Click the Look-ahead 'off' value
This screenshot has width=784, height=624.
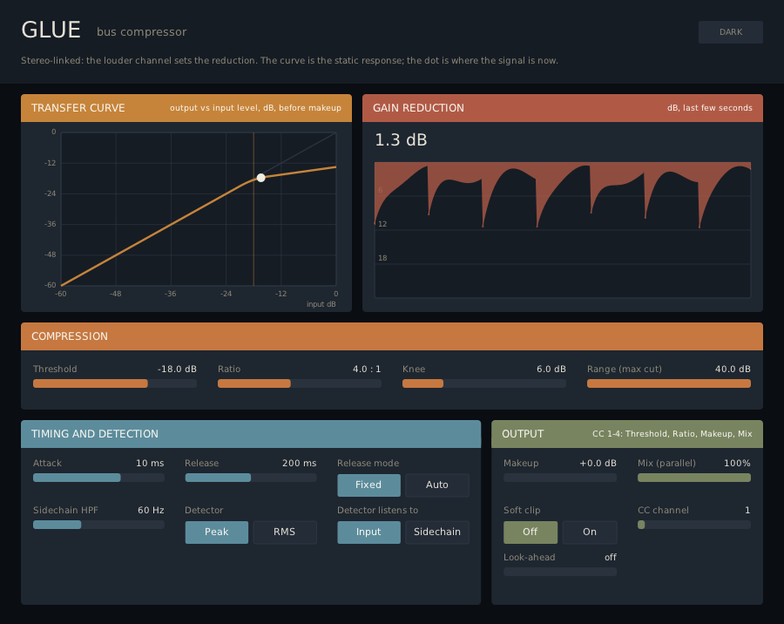pyautogui.click(x=611, y=557)
